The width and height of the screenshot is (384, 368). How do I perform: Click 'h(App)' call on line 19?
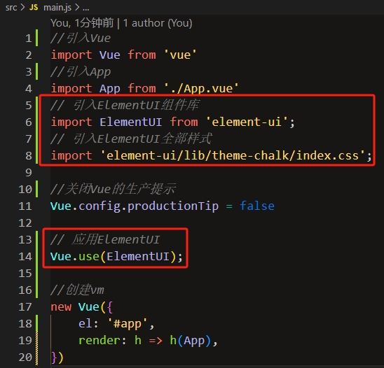coord(190,341)
